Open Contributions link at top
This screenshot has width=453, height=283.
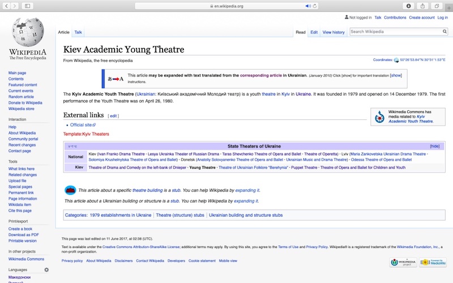coord(395,18)
